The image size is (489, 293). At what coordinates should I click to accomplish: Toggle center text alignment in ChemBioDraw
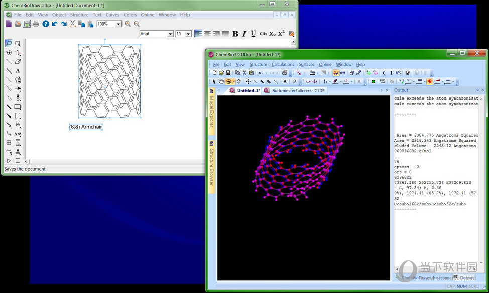[207, 33]
